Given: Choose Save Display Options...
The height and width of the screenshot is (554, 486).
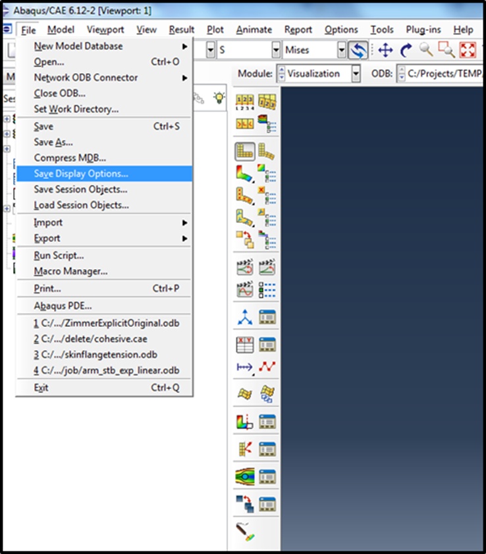Looking at the screenshot, I should 105,174.
